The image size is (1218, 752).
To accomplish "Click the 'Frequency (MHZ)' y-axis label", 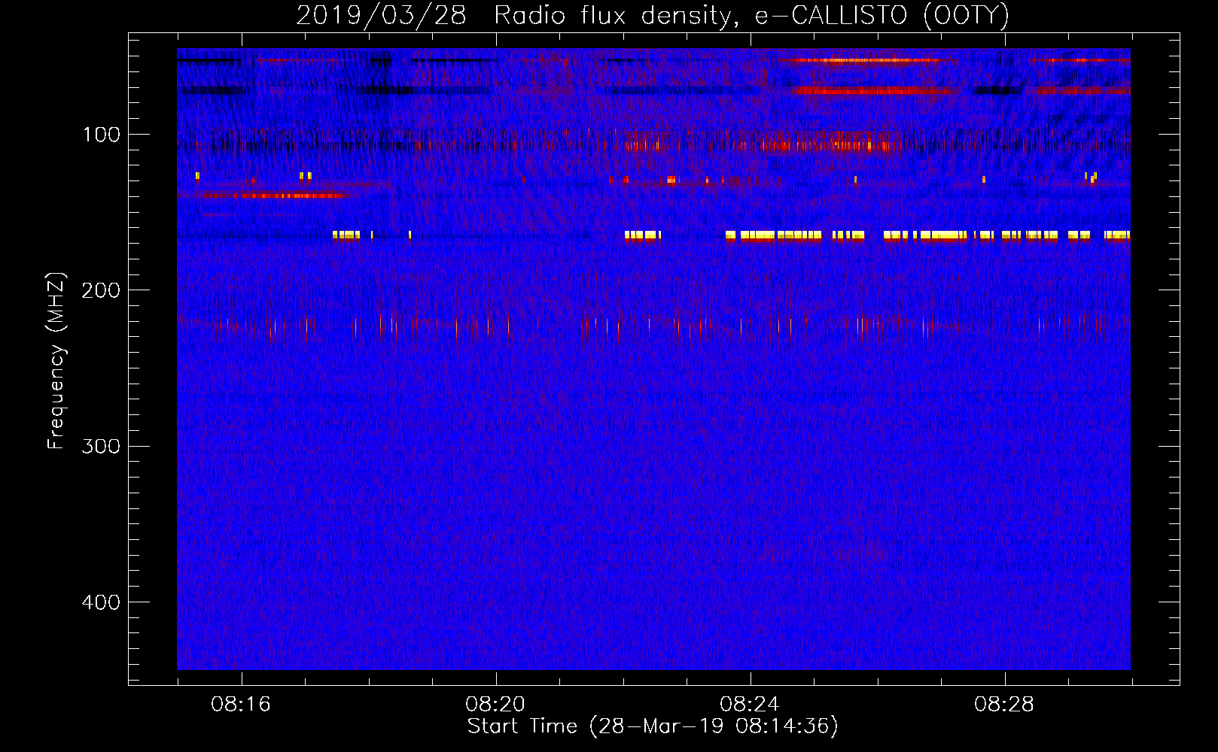I will click(56, 361).
